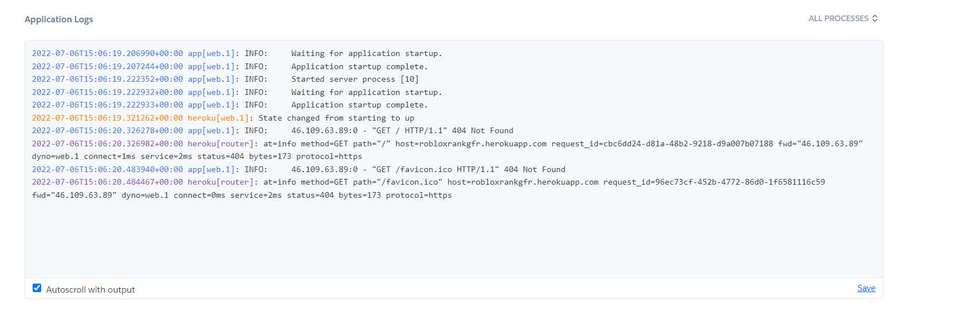Click the second Application startup complete message
Image resolution: width=962 pixels, height=315 pixels.
[x=360, y=105]
